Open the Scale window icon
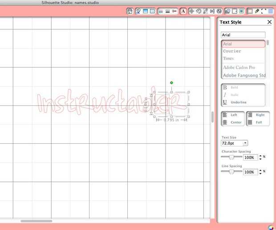Viewport: 276px width, 230px height. [205, 11]
